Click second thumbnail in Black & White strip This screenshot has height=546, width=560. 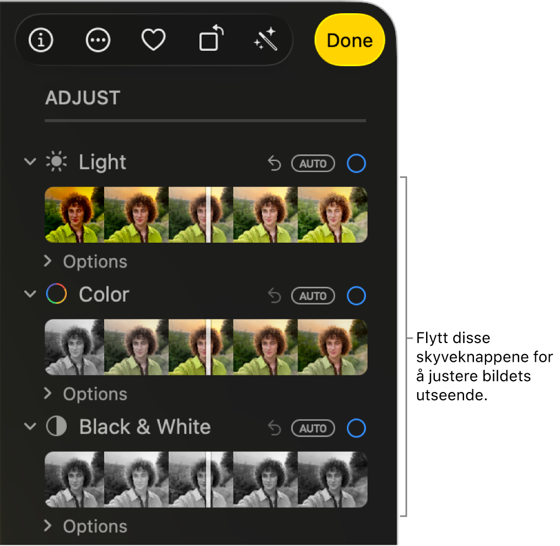pyautogui.click(x=136, y=479)
